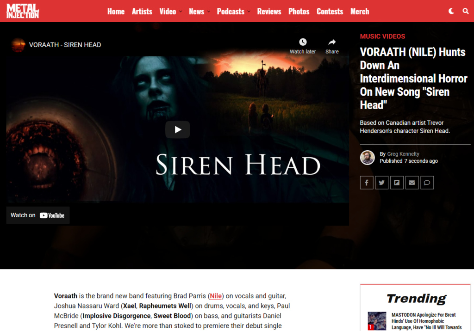The image size is (474, 331).
Task: Share the article via Flipboard icon
Action: tap(397, 183)
